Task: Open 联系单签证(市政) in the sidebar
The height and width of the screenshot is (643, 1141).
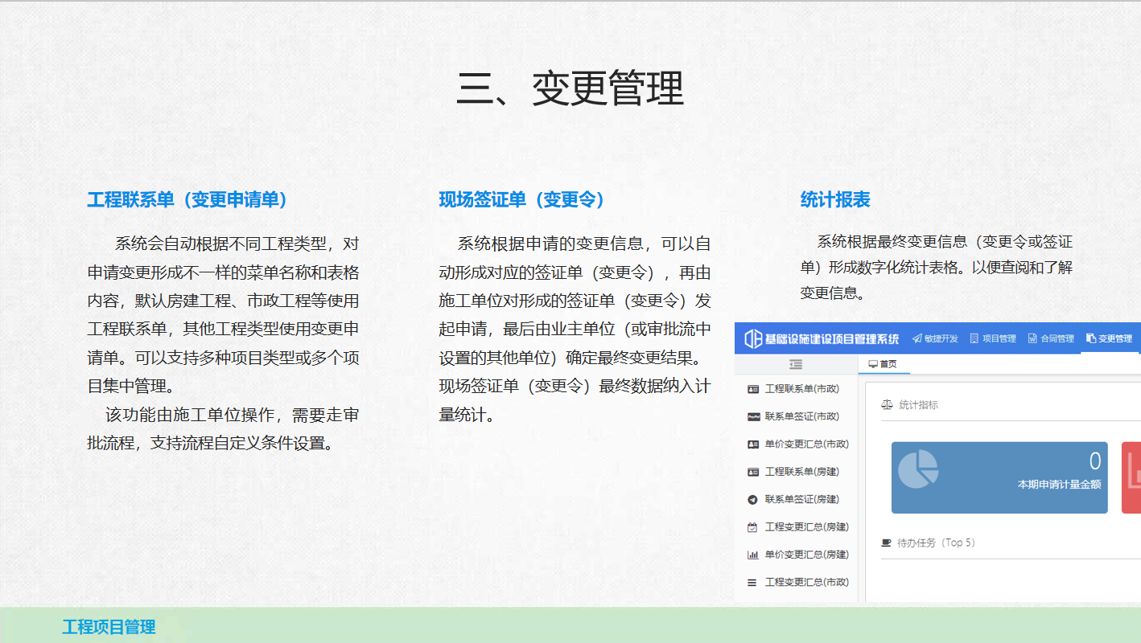Action: click(801, 416)
